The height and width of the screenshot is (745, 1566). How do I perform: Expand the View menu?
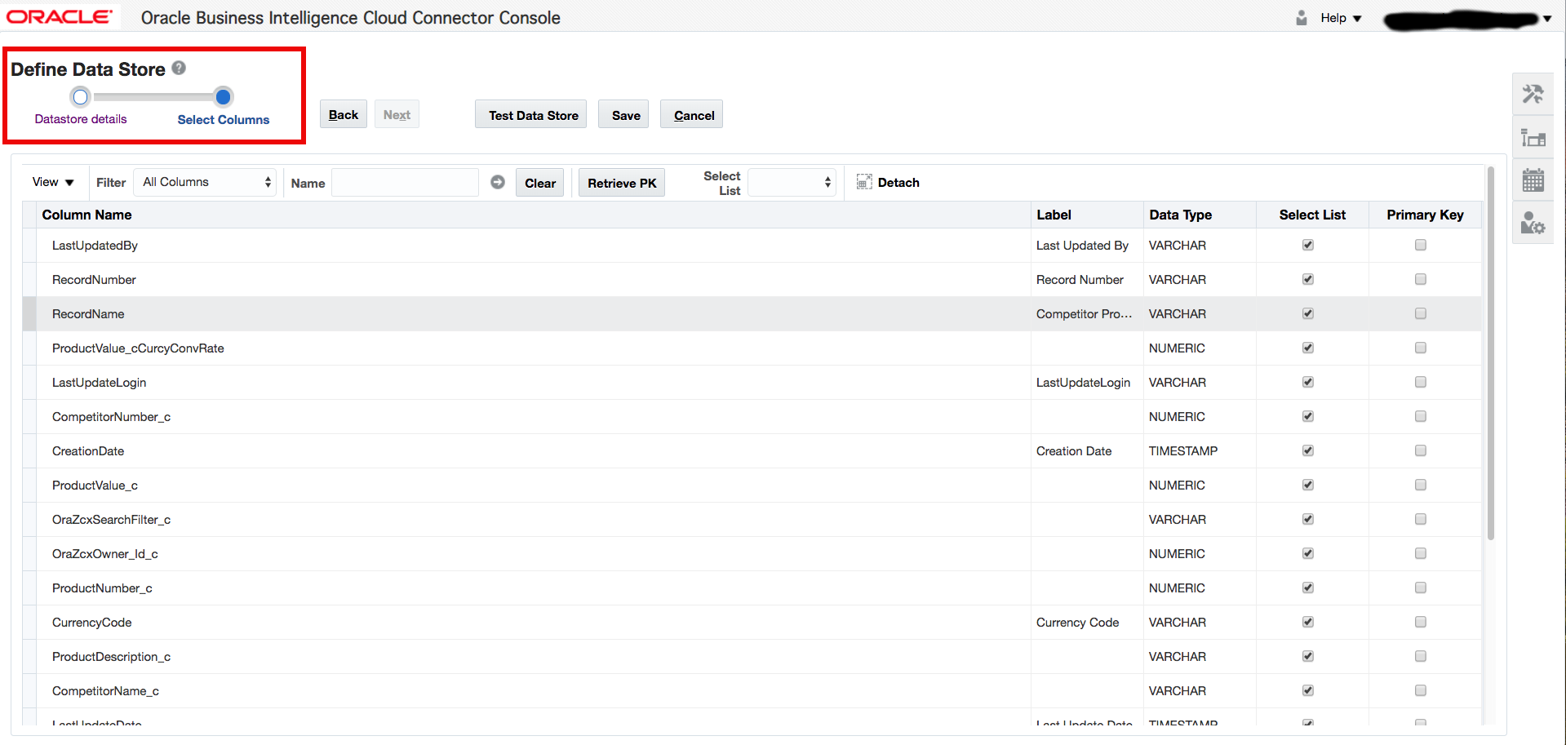click(53, 182)
